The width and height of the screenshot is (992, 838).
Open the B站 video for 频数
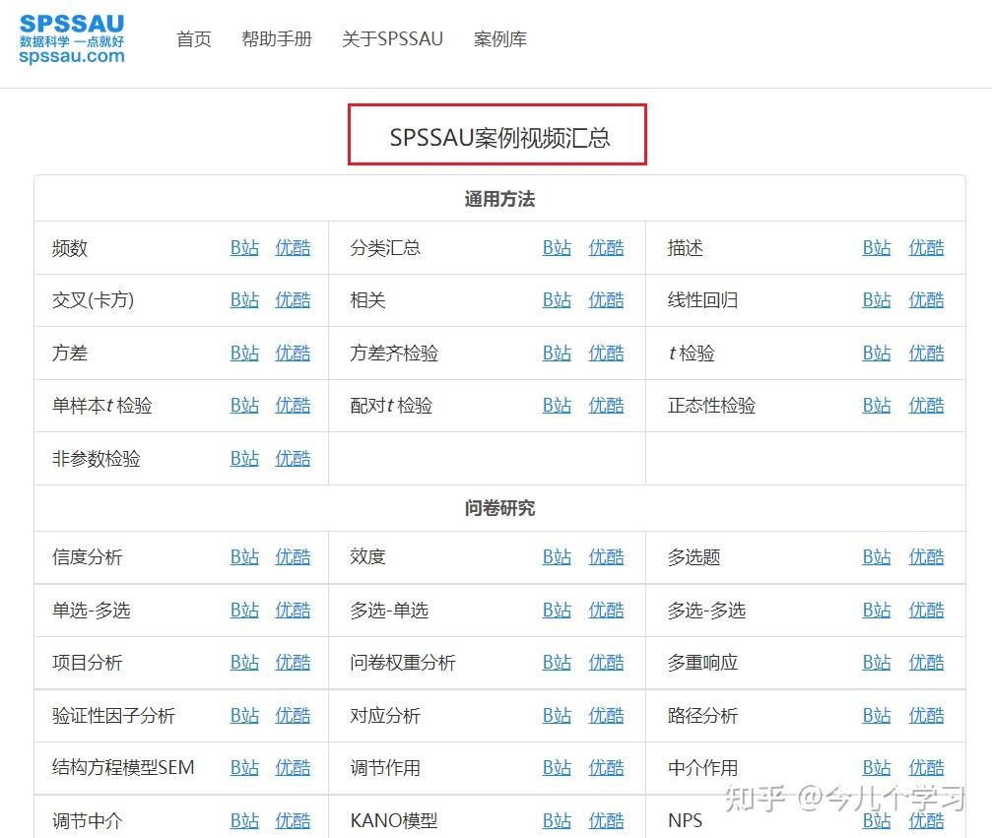[243, 248]
